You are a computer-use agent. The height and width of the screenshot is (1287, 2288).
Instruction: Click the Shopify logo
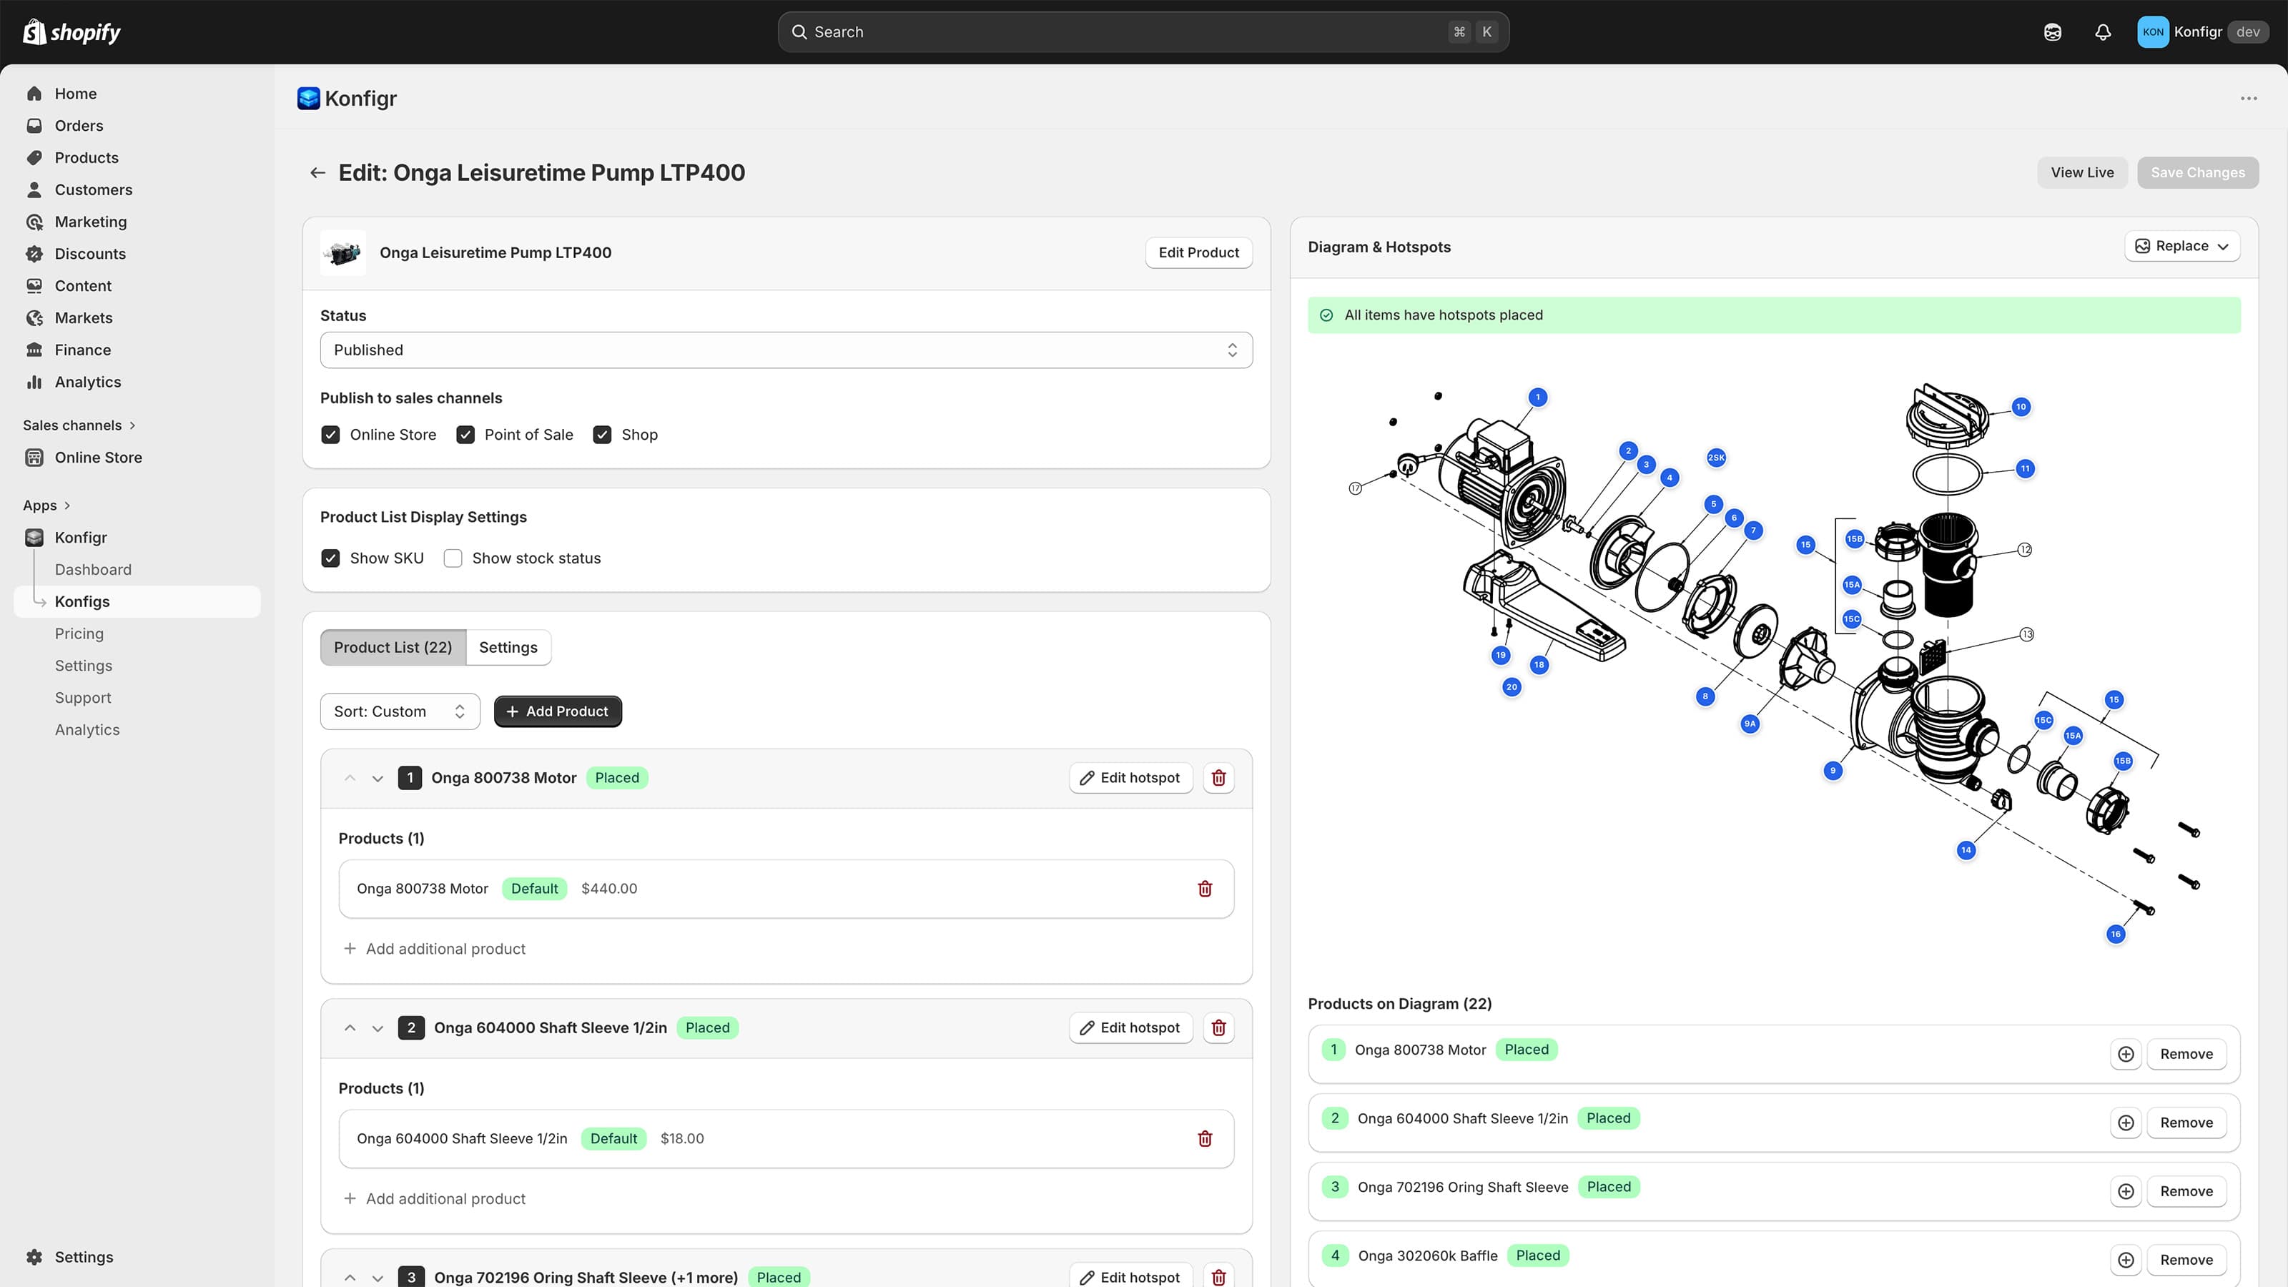71,32
